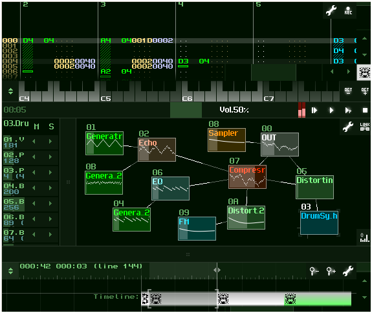Click the OCT+ octave up button
372x313 pixels.
pyautogui.click(x=365, y=91)
